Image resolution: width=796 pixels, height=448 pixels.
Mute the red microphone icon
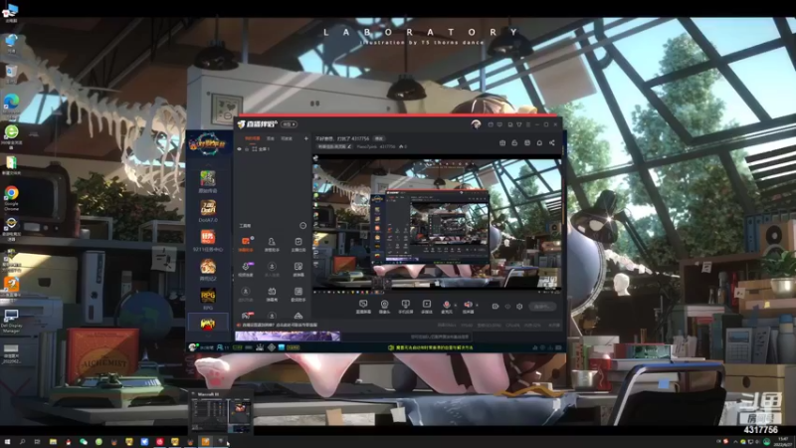(446, 305)
